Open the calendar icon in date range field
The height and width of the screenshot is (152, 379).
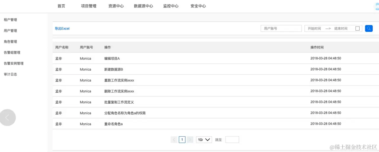357,29
